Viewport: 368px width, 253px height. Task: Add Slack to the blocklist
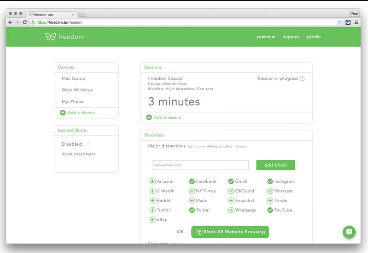pyautogui.click(x=192, y=200)
